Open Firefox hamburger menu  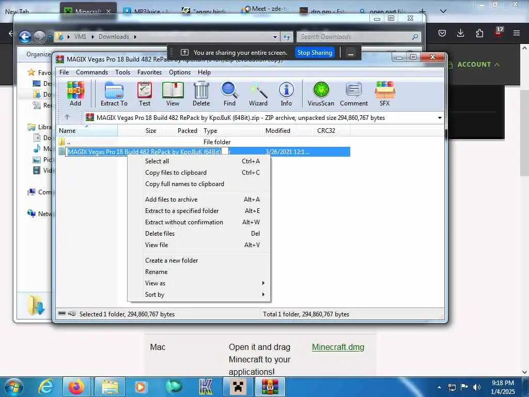tap(517, 33)
